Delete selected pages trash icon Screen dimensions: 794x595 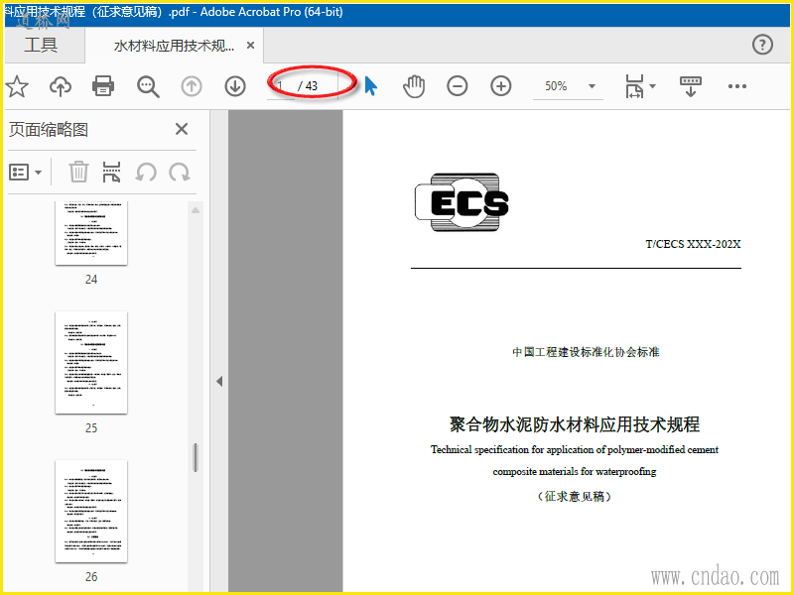click(78, 172)
